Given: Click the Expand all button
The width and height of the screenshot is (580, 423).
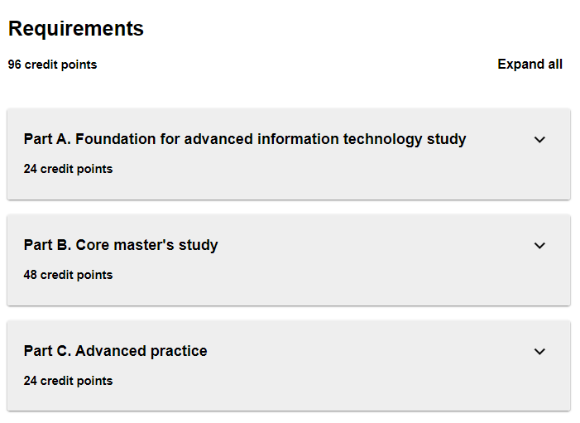Looking at the screenshot, I should (530, 65).
